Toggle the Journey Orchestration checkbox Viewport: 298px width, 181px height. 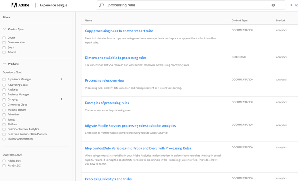pyautogui.click(x=4, y=139)
